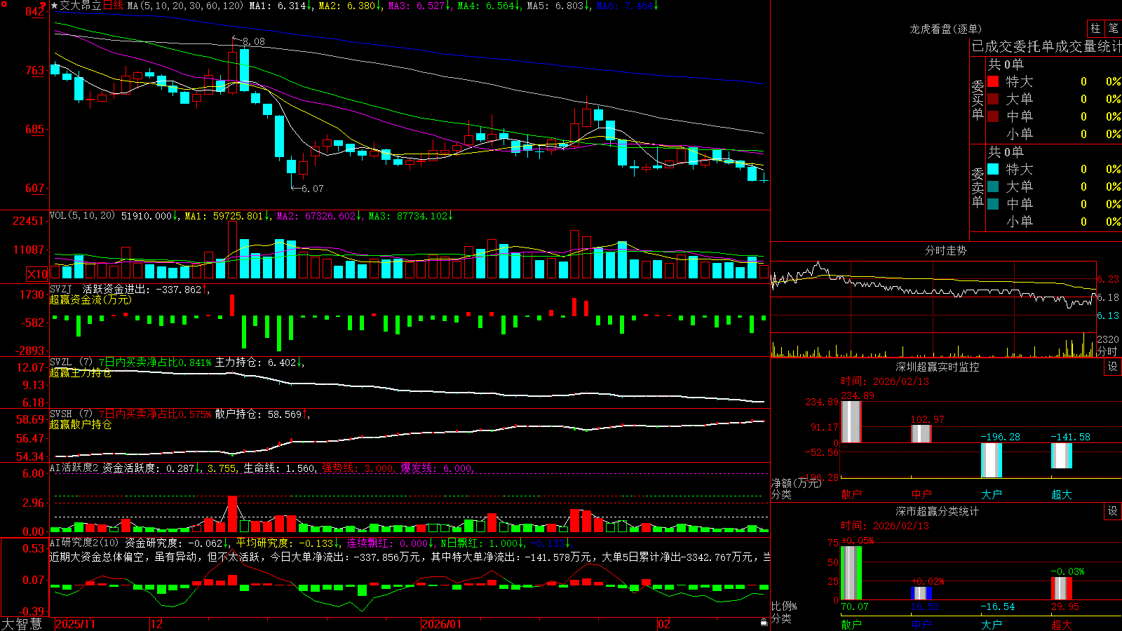The width and height of the screenshot is (1122, 631).
Task: Click the 6.07 low price annotation
Action: pos(313,189)
